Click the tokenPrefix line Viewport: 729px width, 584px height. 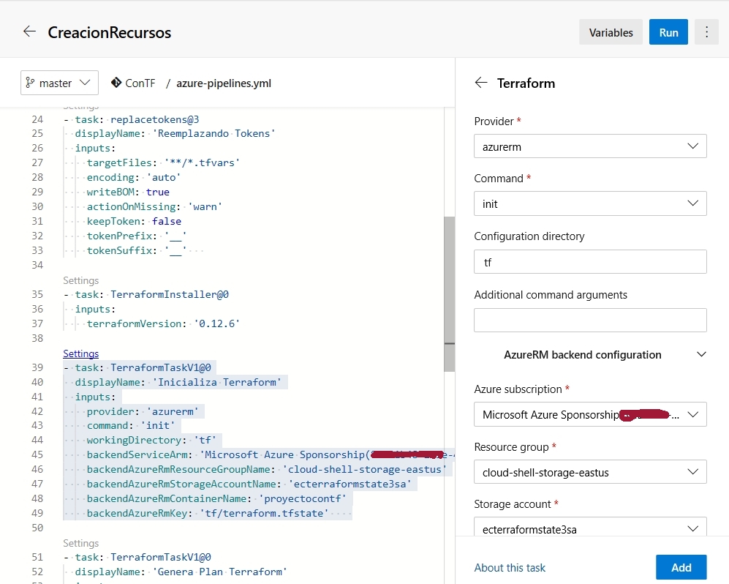pyautogui.click(x=137, y=236)
